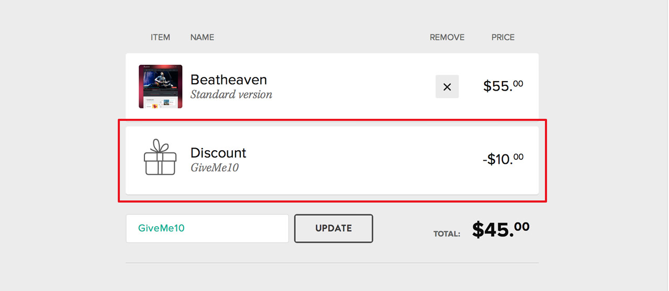Screen dimensions: 669x291
Task: Click the -$10.00 discount amount
Action: pyautogui.click(x=503, y=159)
